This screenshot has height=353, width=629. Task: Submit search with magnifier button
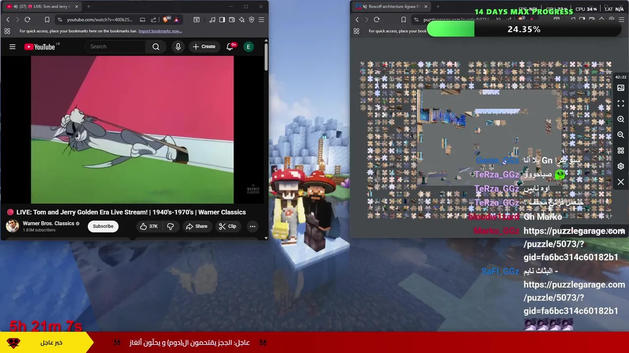pos(156,47)
